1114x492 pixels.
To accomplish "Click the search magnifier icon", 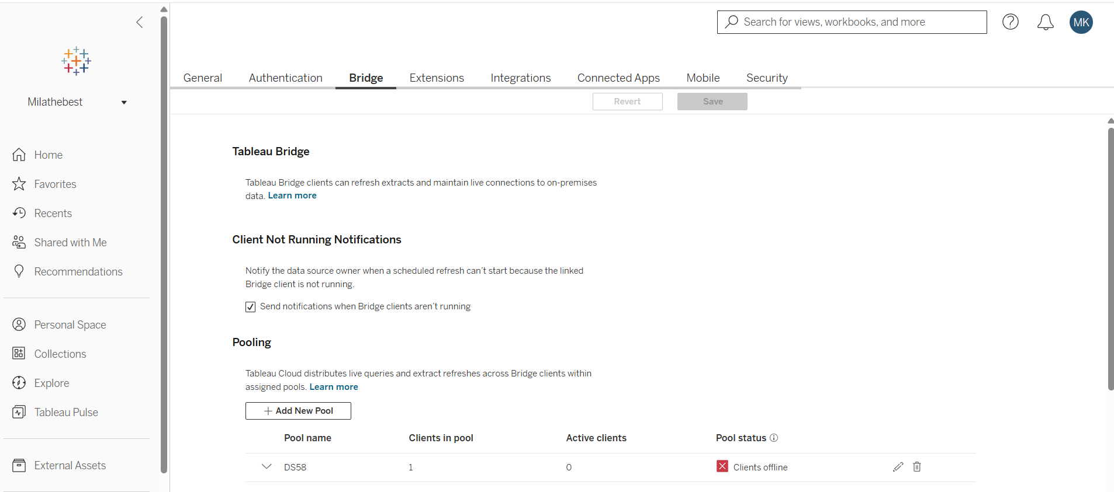I will tap(732, 22).
